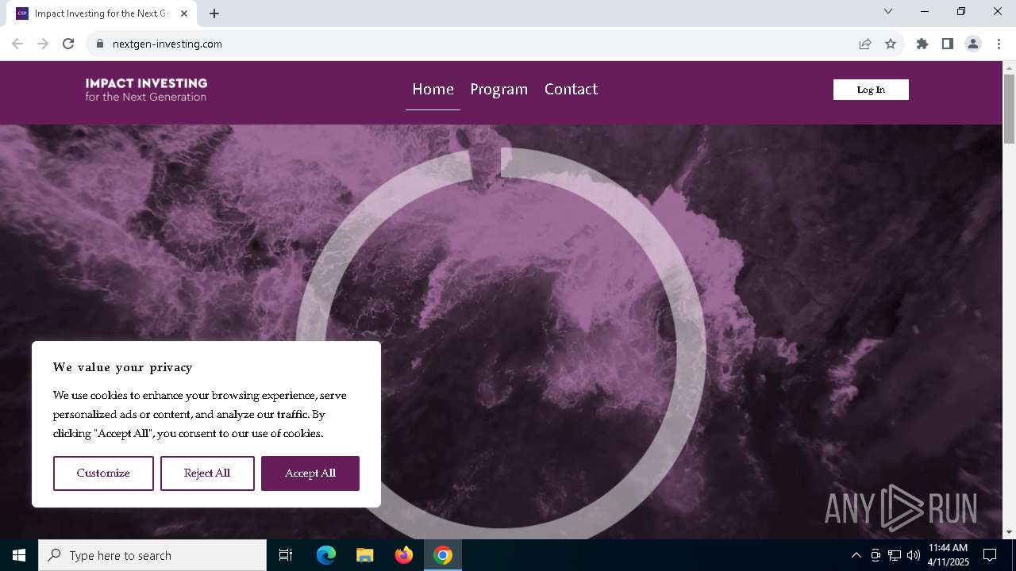Open the Program nav item
This screenshot has height=571, width=1016.
pyautogui.click(x=498, y=90)
